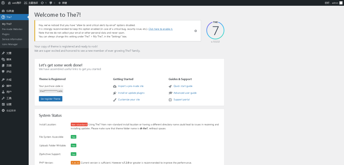344x165 pixels.
Task: Dismiss the email alerts notice
Action: (x=196, y=31)
